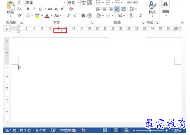Screen dimensions: 190x135
Task: Click the Borders icon
Action: click(x=108, y=15)
